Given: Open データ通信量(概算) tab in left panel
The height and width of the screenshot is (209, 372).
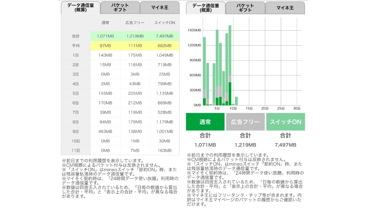Looking at the screenshot, I should pos(81,7).
